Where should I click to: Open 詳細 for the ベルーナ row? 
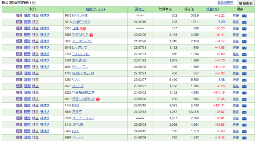(236, 138)
